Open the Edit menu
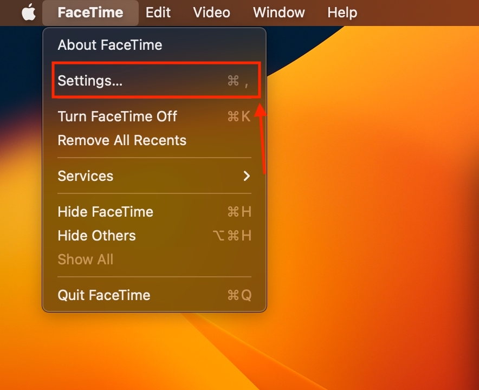The height and width of the screenshot is (390, 479). pos(158,12)
